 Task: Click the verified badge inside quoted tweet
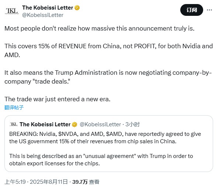coord(74,124)
